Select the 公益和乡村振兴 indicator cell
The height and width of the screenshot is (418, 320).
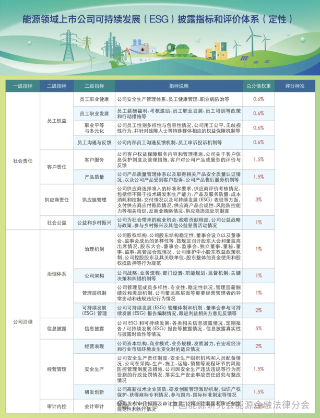94,223
